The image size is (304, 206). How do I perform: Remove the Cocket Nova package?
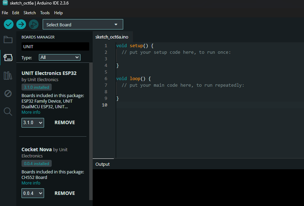pyautogui.click(x=65, y=193)
